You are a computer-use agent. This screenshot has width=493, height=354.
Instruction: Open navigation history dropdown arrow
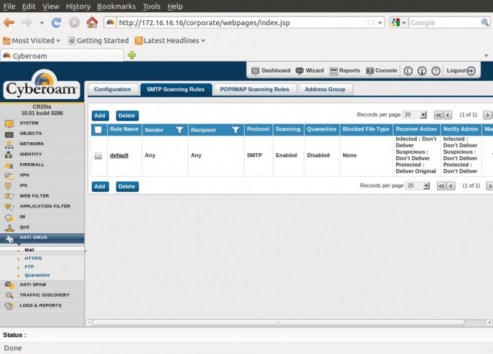click(41, 23)
